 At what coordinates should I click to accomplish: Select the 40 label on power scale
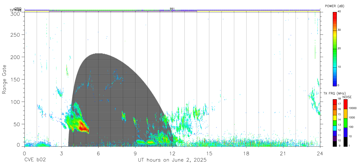tap(339, 11)
